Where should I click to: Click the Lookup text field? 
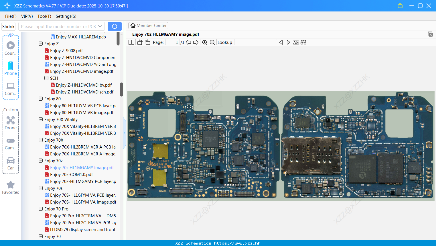[x=256, y=42]
